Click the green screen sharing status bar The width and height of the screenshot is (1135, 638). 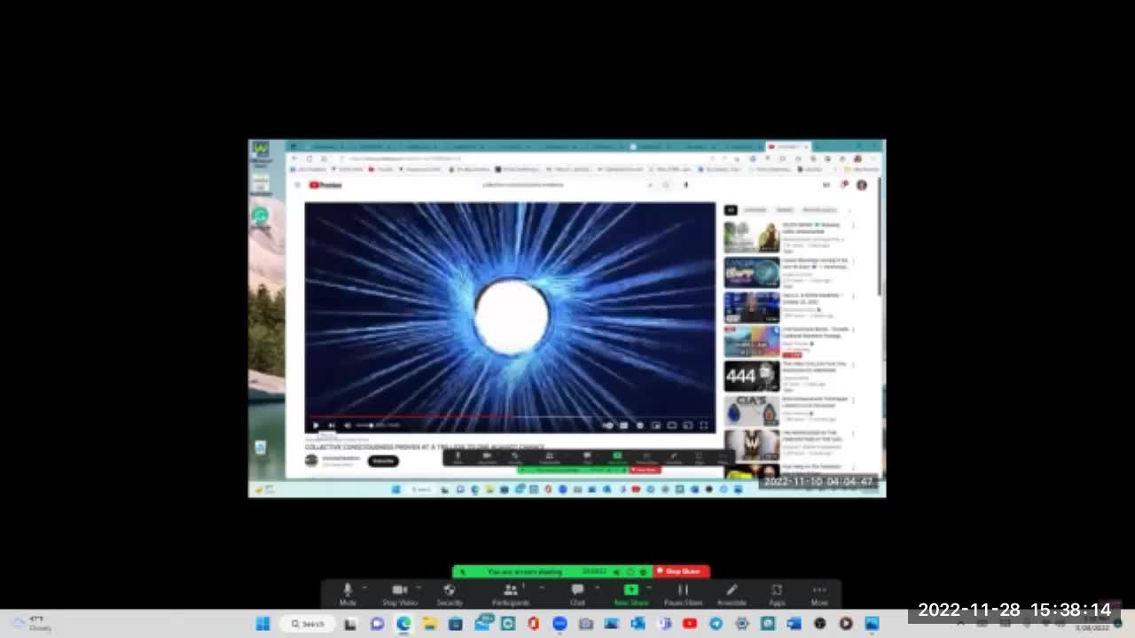tap(552, 572)
